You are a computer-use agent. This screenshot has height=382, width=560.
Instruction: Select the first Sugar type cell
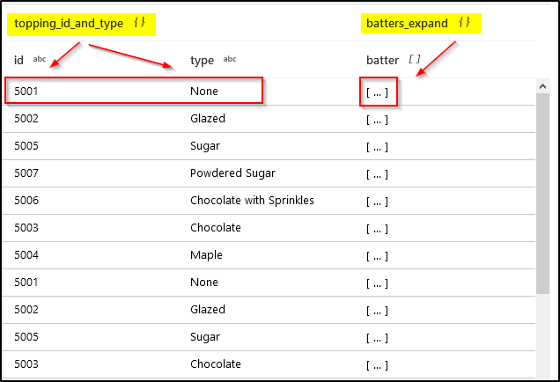(x=205, y=146)
